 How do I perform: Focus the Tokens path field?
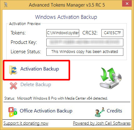[63, 33]
